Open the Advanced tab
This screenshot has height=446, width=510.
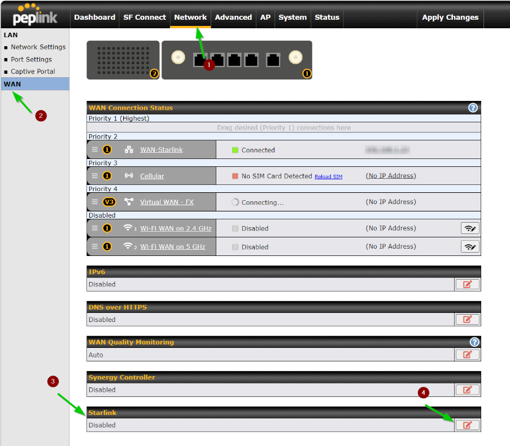233,17
